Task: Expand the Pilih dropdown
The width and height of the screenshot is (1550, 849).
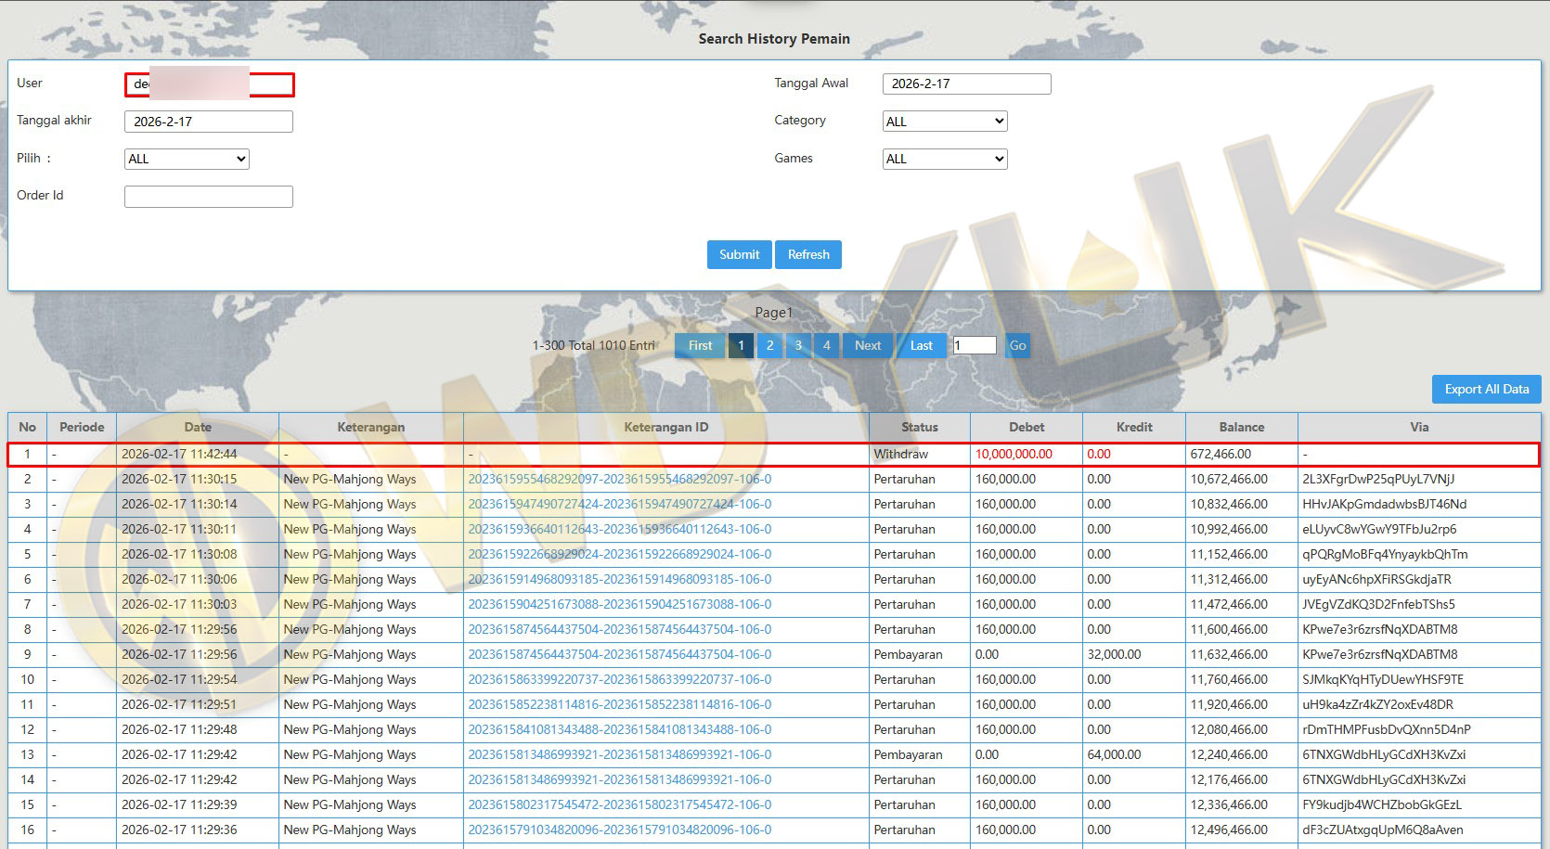Action: [x=187, y=160]
